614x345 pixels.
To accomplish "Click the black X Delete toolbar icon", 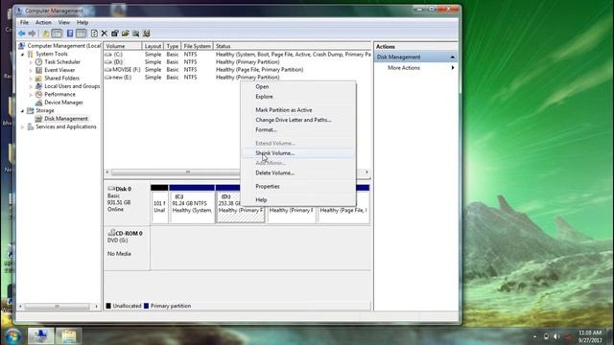I will pos(105,34).
